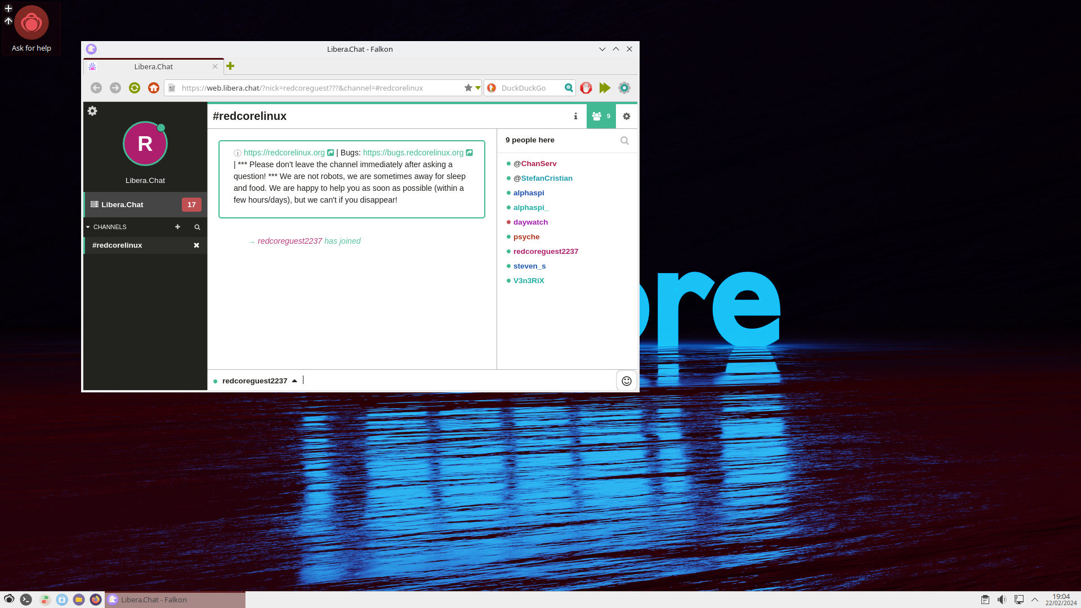Screen dimensions: 1081x608
Task: Click the Ask for help desktop icon
Action: [32, 29]
